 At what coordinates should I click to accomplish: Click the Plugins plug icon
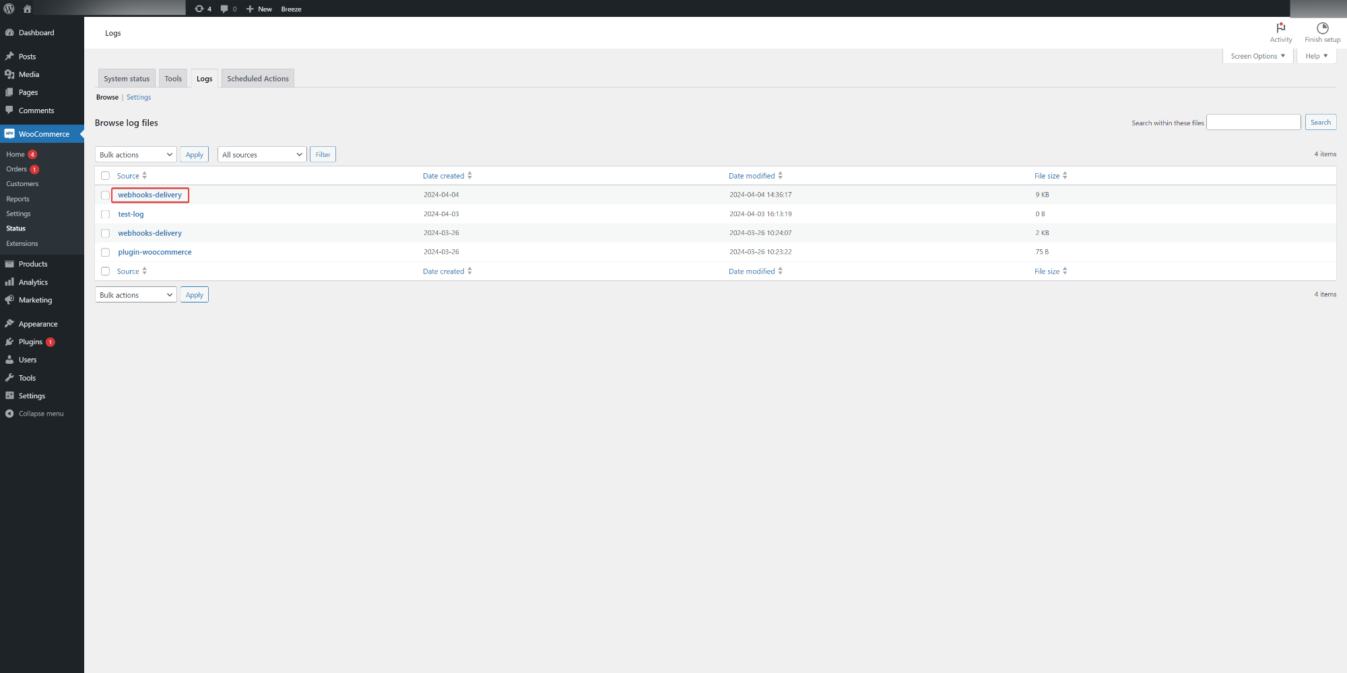point(9,342)
